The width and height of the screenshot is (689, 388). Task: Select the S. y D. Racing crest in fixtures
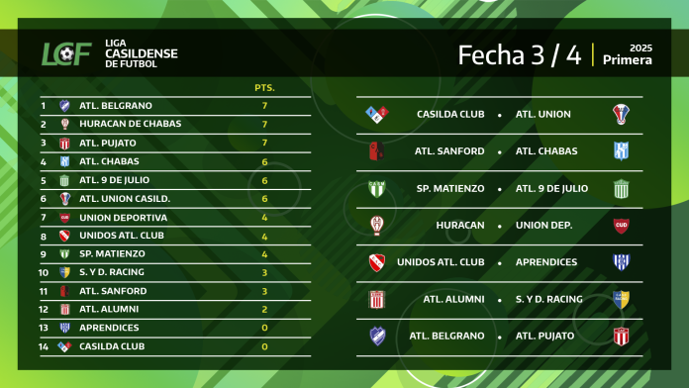click(x=621, y=299)
